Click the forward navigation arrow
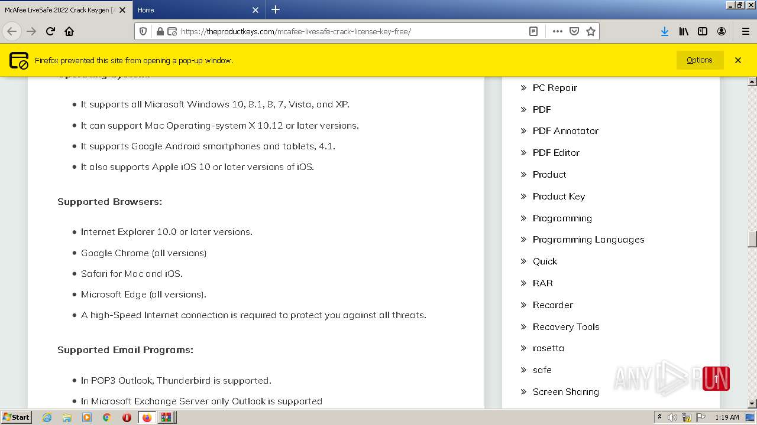This screenshot has height=425, width=757. pos(31,31)
